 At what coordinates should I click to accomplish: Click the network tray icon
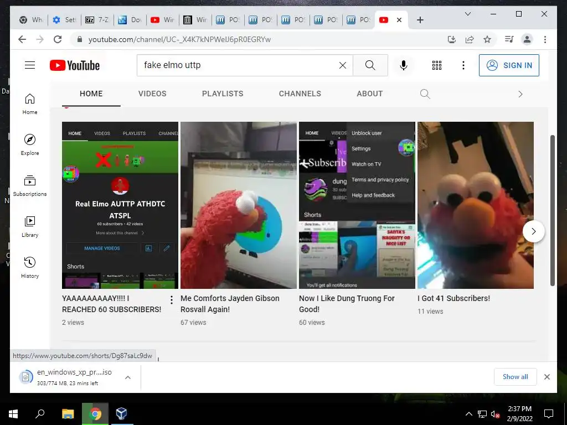(x=482, y=414)
